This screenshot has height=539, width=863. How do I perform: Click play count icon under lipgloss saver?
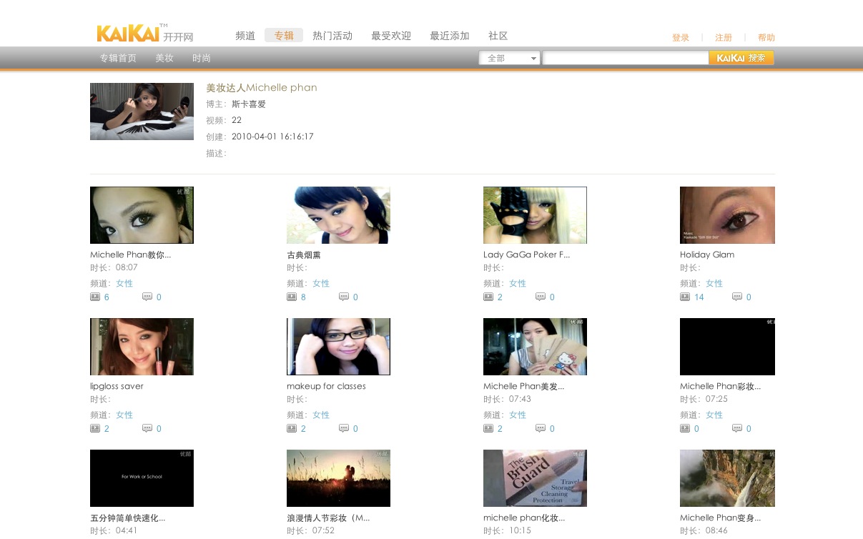pos(95,428)
